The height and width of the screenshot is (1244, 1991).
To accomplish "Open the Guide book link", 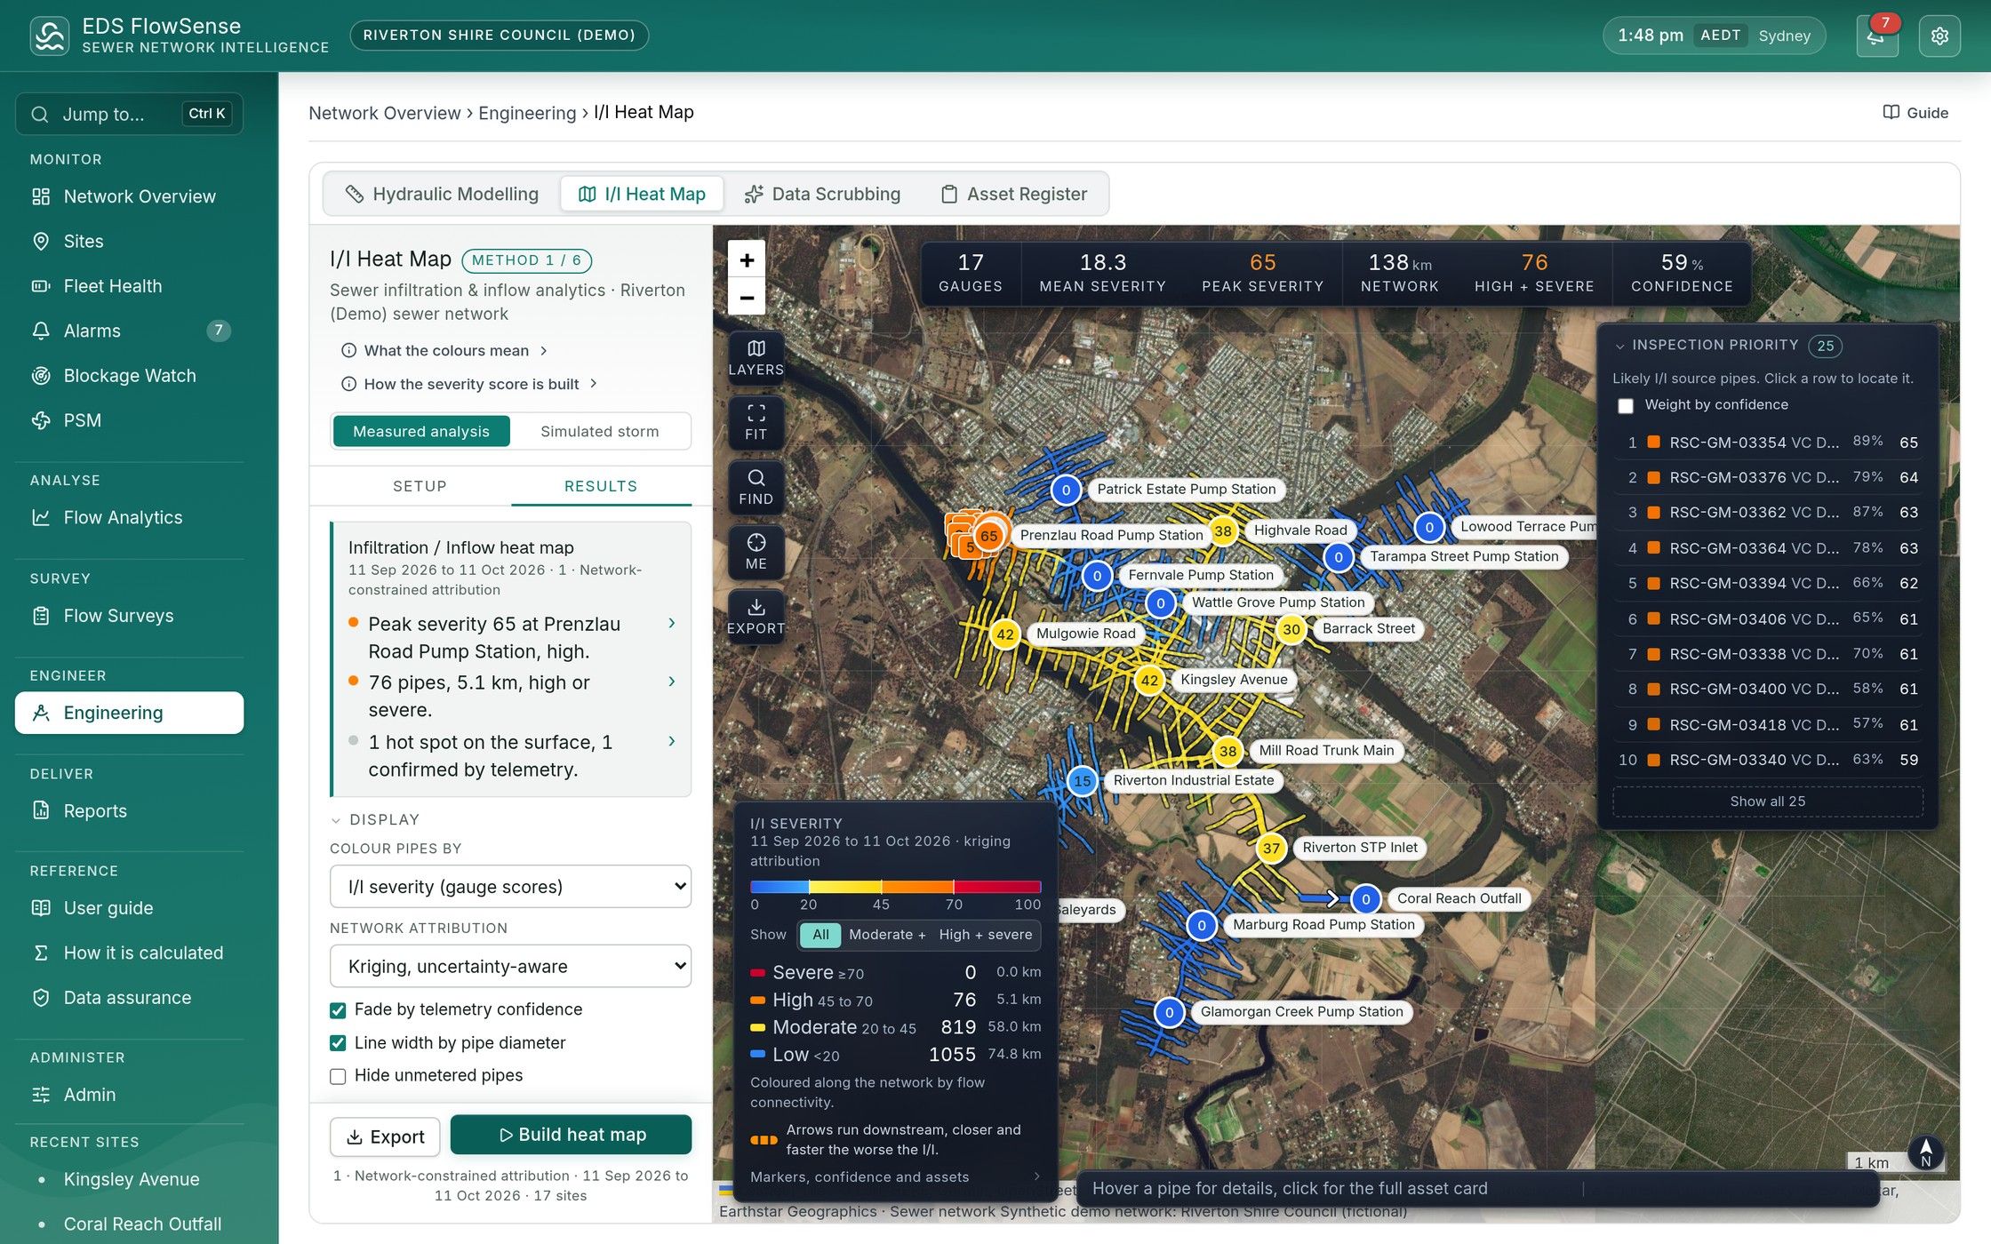I will point(1915,113).
